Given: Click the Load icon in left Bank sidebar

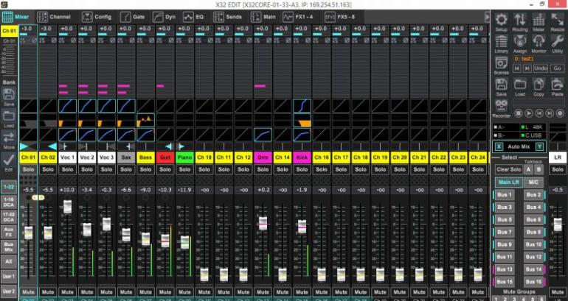Looking at the screenshot, I should click(9, 116).
